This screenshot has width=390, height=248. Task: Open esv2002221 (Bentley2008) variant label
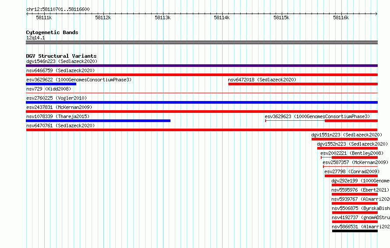point(352,153)
